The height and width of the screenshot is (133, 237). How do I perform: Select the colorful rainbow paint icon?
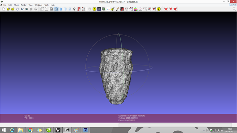[x=136, y=9]
